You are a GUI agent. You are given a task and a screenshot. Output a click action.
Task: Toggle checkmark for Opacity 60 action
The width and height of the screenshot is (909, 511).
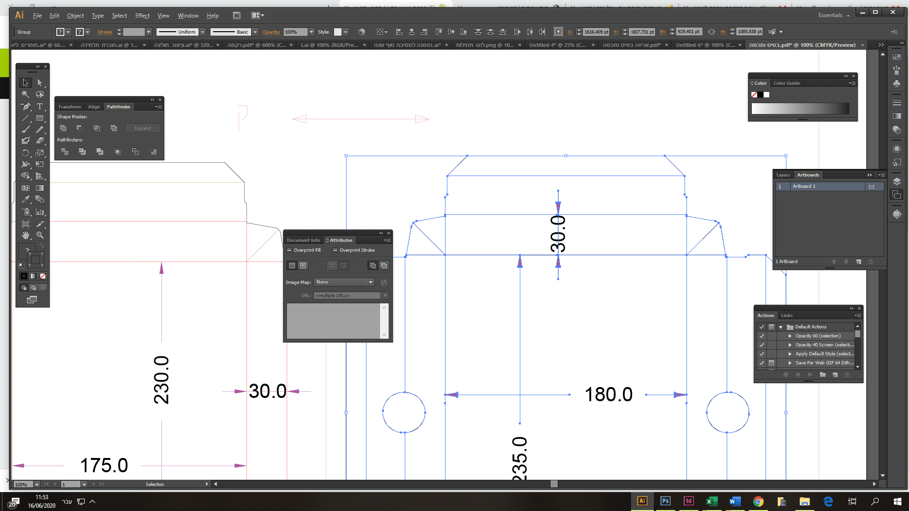762,336
